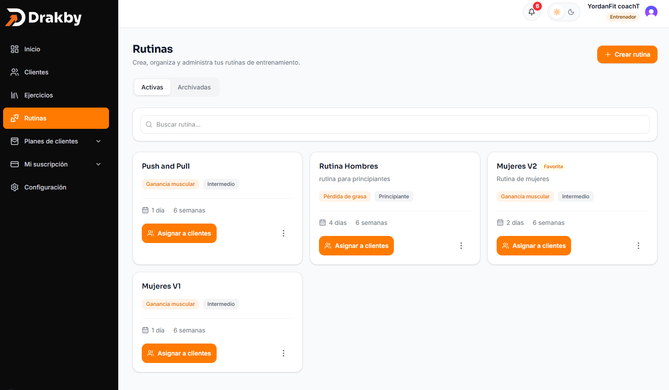Image resolution: width=669 pixels, height=390 pixels.
Task: Click search magnifier icon in search box
Action: (149, 124)
